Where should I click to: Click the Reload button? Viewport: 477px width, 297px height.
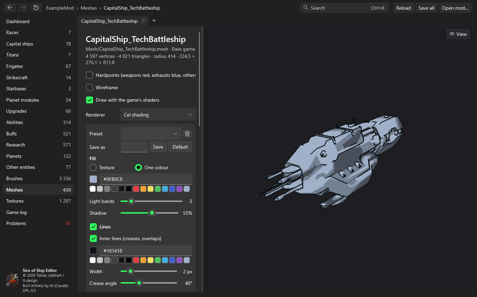pyautogui.click(x=404, y=8)
